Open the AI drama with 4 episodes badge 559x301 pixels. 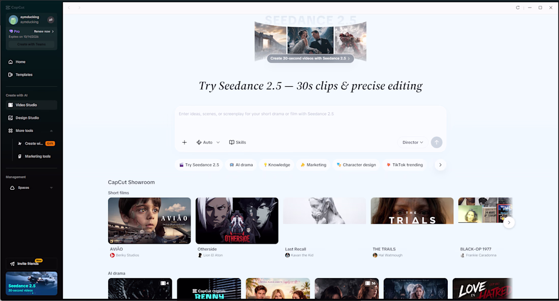(x=140, y=288)
